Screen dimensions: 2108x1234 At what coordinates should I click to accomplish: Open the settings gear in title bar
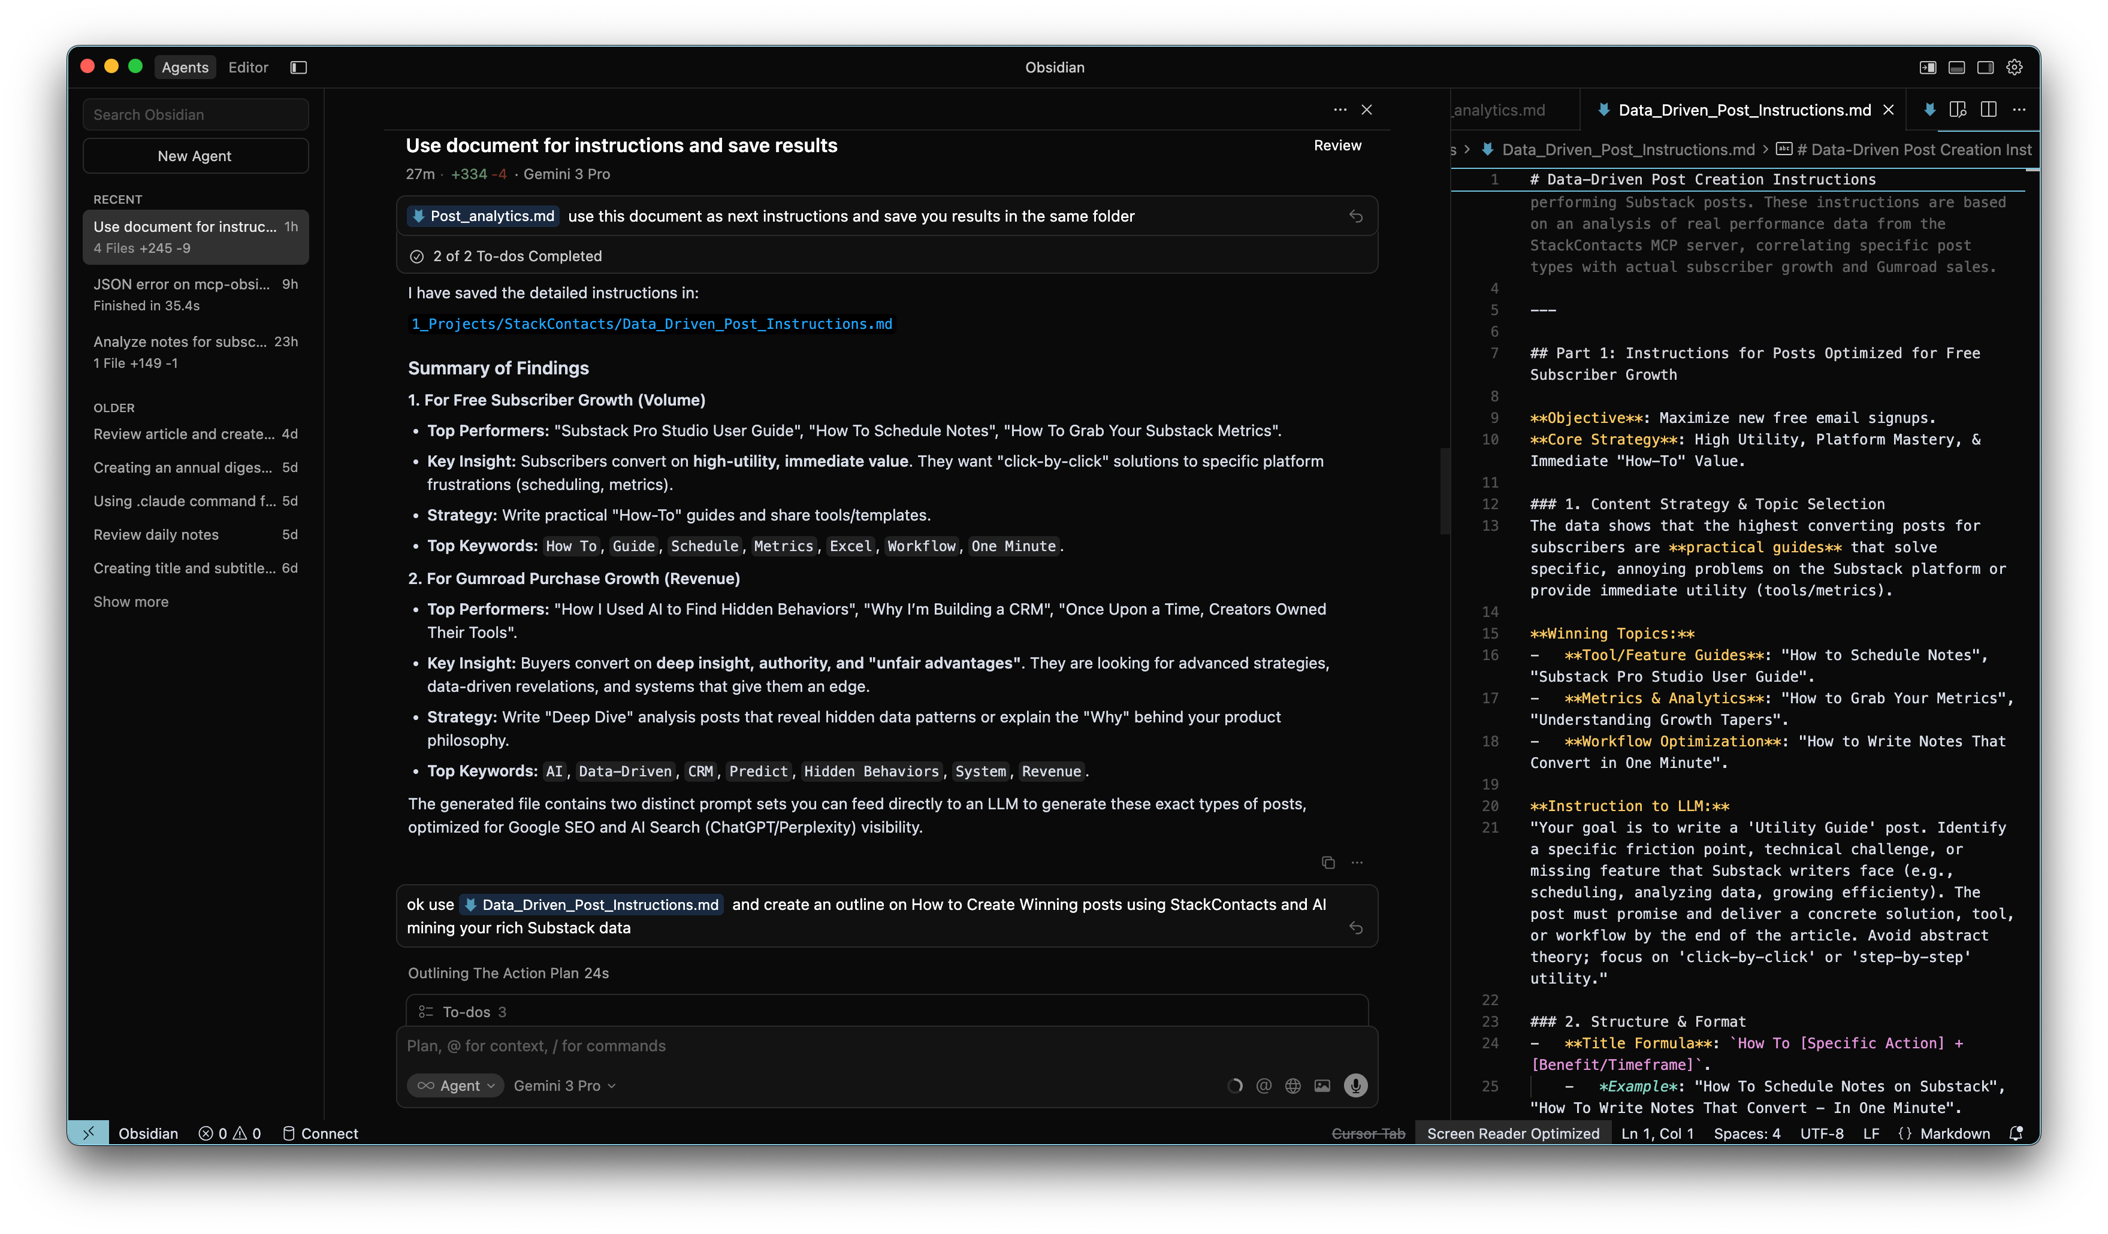click(x=2015, y=67)
